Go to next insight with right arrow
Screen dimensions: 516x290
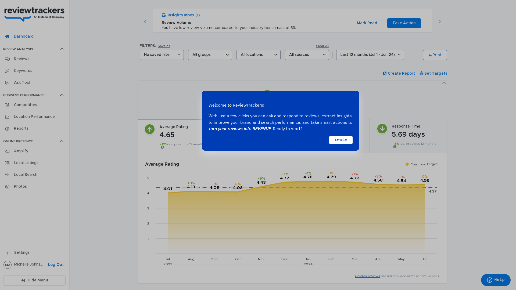440,22
